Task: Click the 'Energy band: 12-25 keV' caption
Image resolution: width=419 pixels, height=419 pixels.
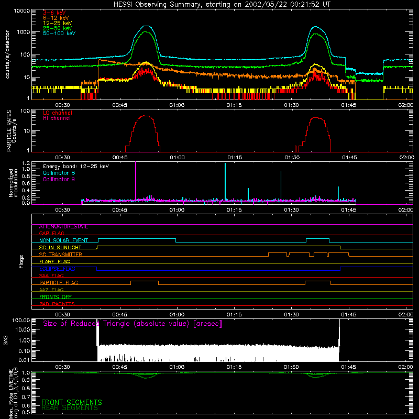Action: (x=76, y=167)
